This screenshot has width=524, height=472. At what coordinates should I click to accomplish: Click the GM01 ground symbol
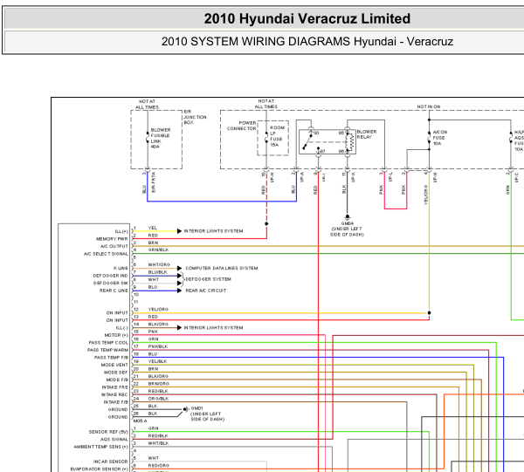pyautogui.click(x=185, y=409)
